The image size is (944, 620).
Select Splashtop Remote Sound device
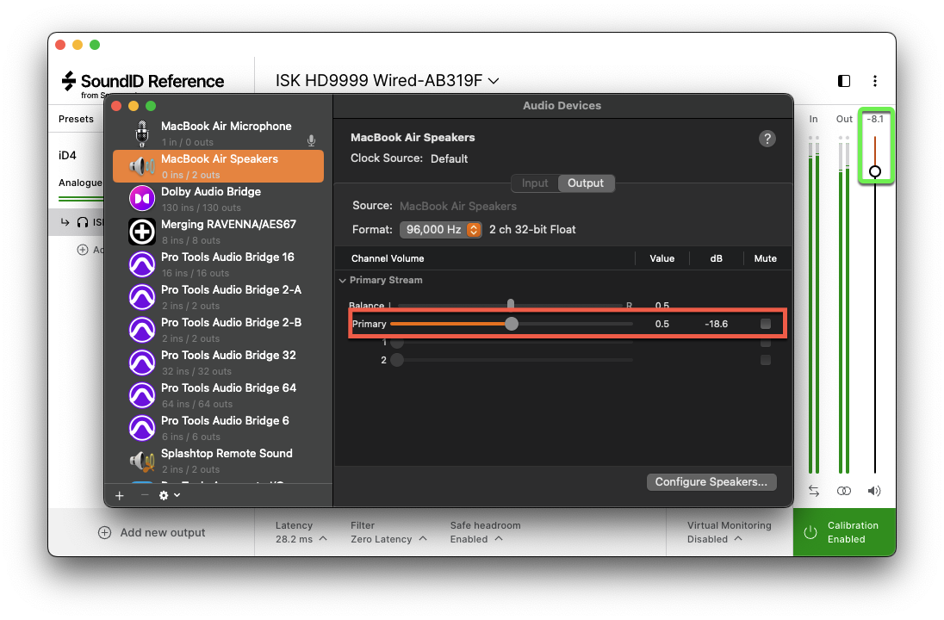(218, 461)
